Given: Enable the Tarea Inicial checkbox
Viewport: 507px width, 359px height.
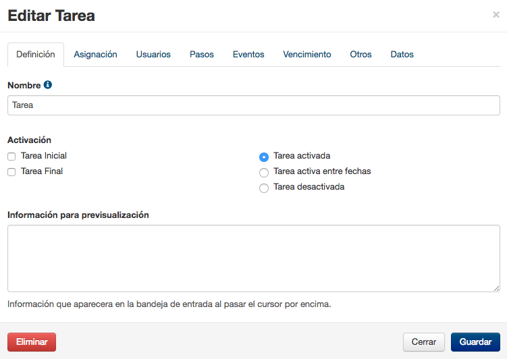Looking at the screenshot, I should (11, 157).
